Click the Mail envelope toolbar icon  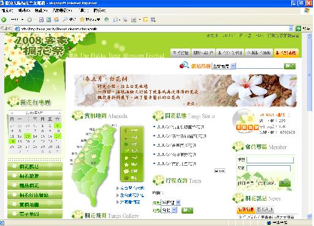(116, 20)
